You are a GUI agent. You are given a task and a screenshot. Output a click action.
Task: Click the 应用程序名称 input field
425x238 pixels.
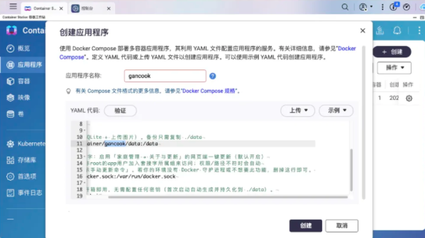click(165, 76)
